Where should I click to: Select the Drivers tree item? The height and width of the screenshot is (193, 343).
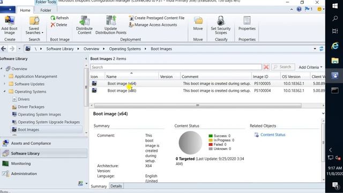24,99
